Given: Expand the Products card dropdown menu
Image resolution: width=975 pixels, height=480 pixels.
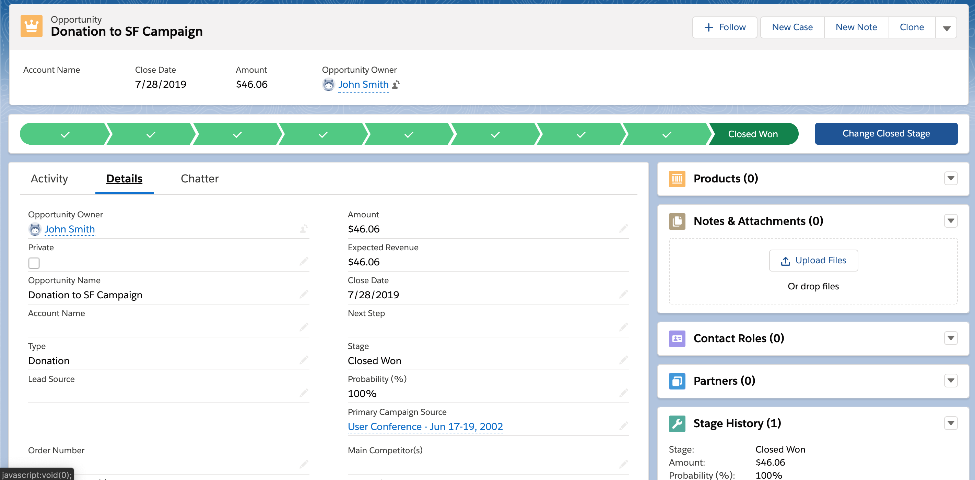Looking at the screenshot, I should (x=950, y=178).
